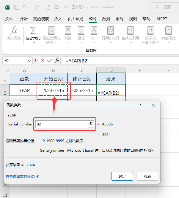This screenshot has height=198, width=179.
Task: Expand the Name Box dropdown arrow
Action: 29,61
